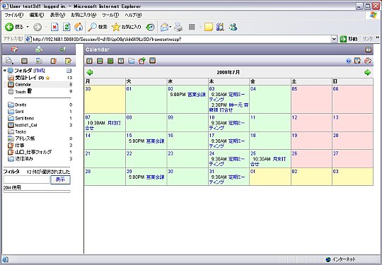Select the test1d1_Cal folder
This screenshot has width=382, height=265.
click(x=26, y=125)
